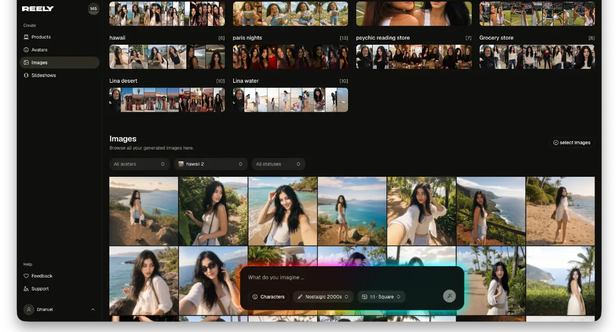Open the All avatars filter dropdown
This screenshot has width=616, height=332.
coord(140,164)
